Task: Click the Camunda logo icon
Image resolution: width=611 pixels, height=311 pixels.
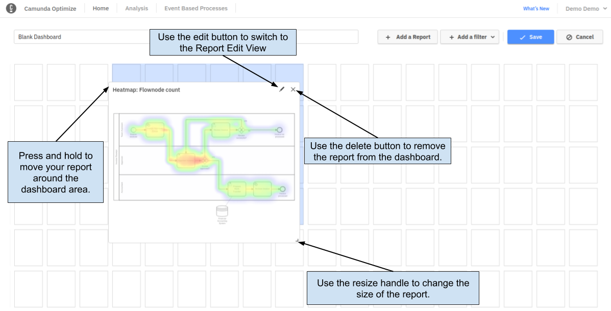Action: click(x=10, y=8)
